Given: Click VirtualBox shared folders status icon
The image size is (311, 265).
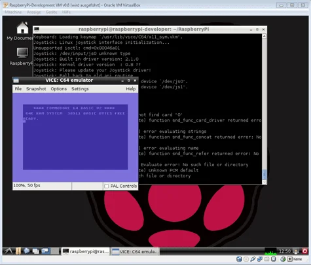Looking at the screenshot, I should click(266, 259).
